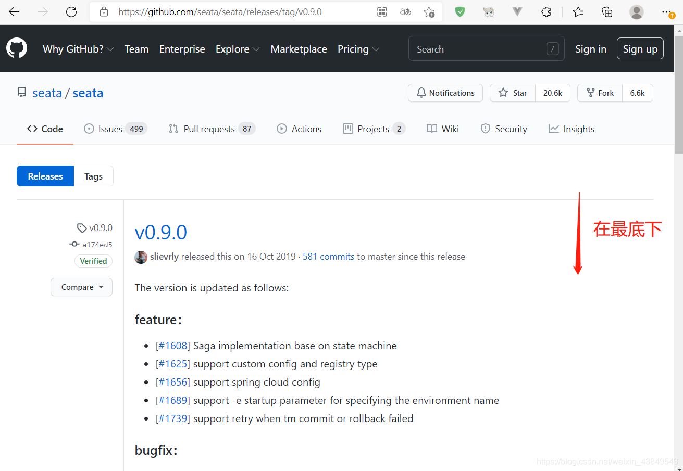Image resolution: width=683 pixels, height=471 pixels.
Task: Reload the page with refresh icon
Action: pyautogui.click(x=71, y=12)
